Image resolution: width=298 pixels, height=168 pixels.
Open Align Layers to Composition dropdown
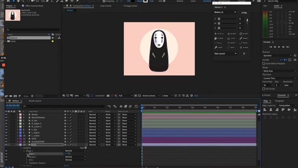click(287, 105)
